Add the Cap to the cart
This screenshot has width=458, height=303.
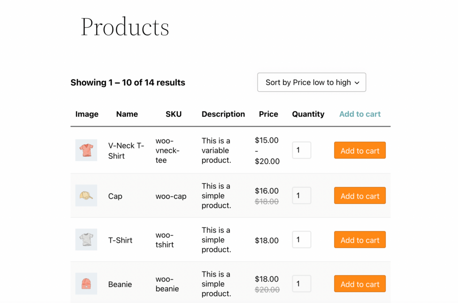coord(360,195)
